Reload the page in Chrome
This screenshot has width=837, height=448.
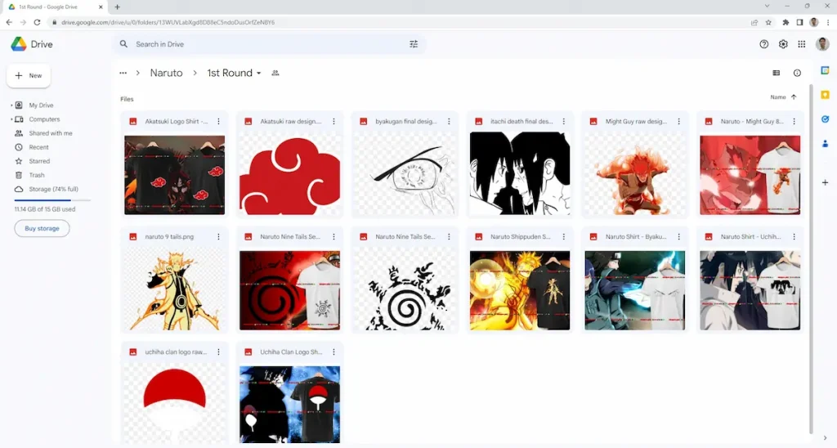point(37,22)
